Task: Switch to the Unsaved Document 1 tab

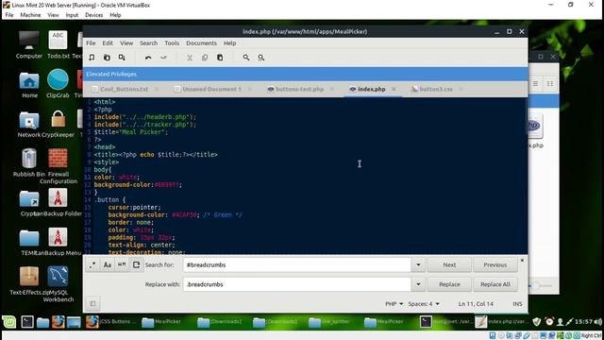Action: 211,89
